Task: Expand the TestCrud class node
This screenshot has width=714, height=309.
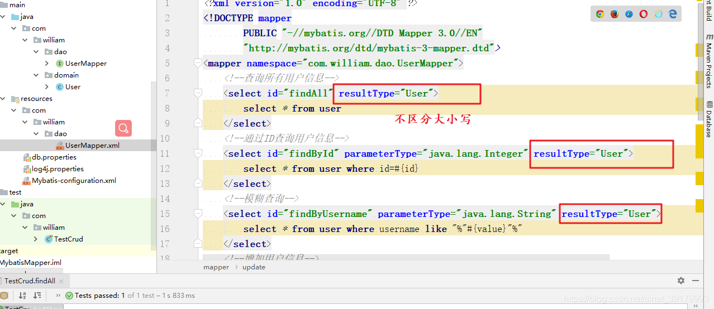Action: 37,239
